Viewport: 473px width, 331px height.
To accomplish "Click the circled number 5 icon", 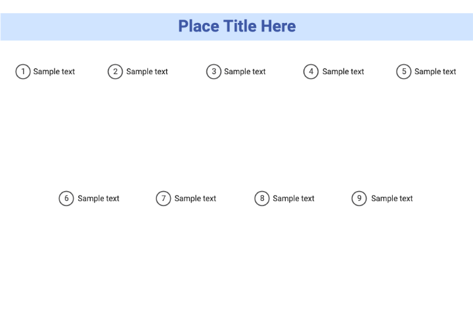I will 403,72.
